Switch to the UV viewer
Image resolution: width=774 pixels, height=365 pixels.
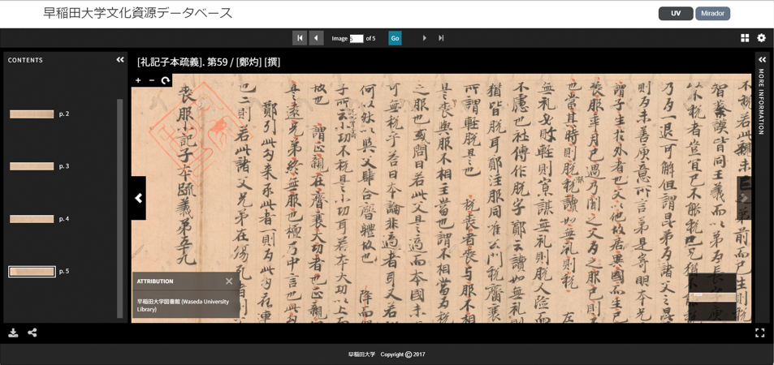click(676, 13)
